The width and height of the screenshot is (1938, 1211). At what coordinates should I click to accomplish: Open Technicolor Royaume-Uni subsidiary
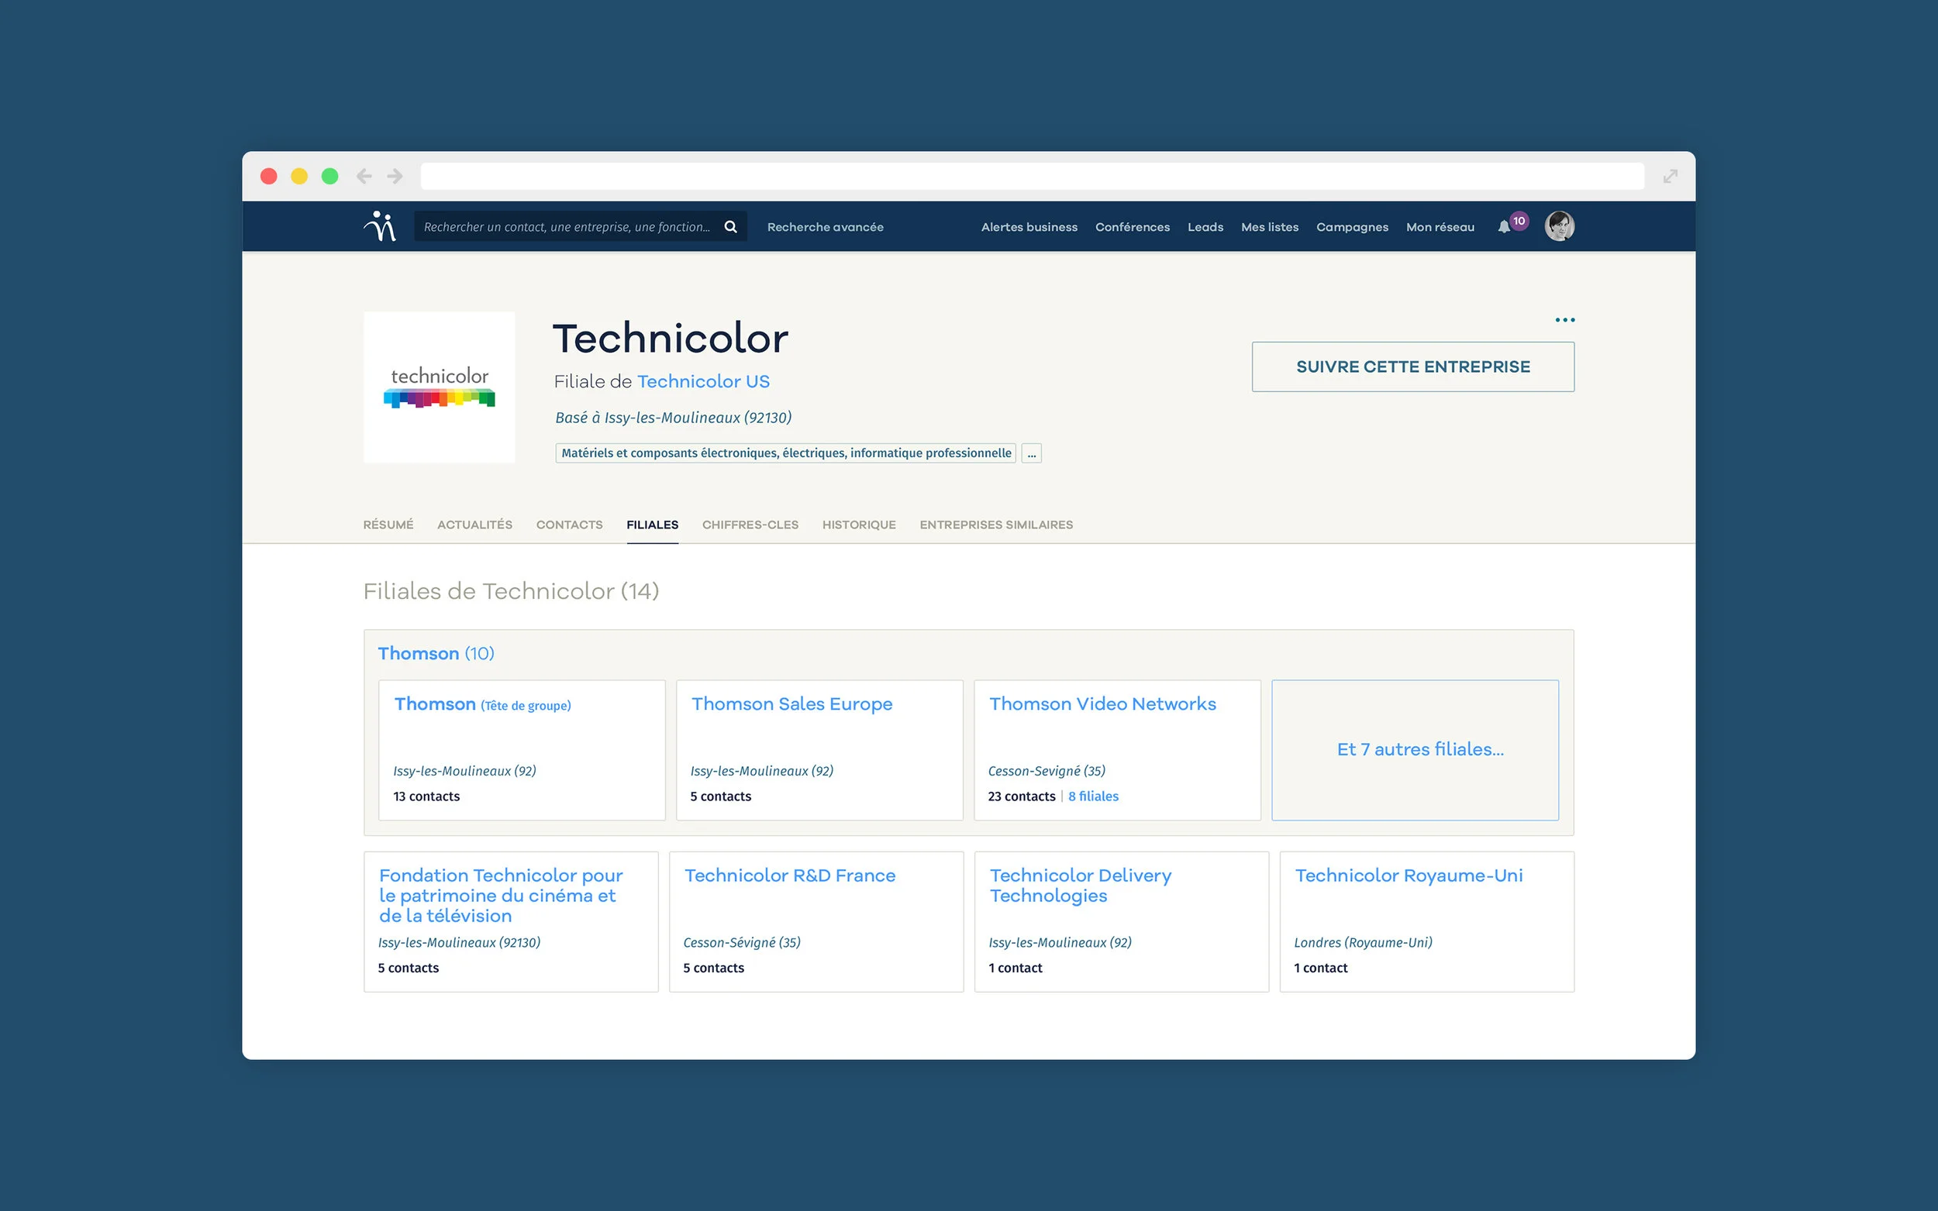coord(1409,876)
